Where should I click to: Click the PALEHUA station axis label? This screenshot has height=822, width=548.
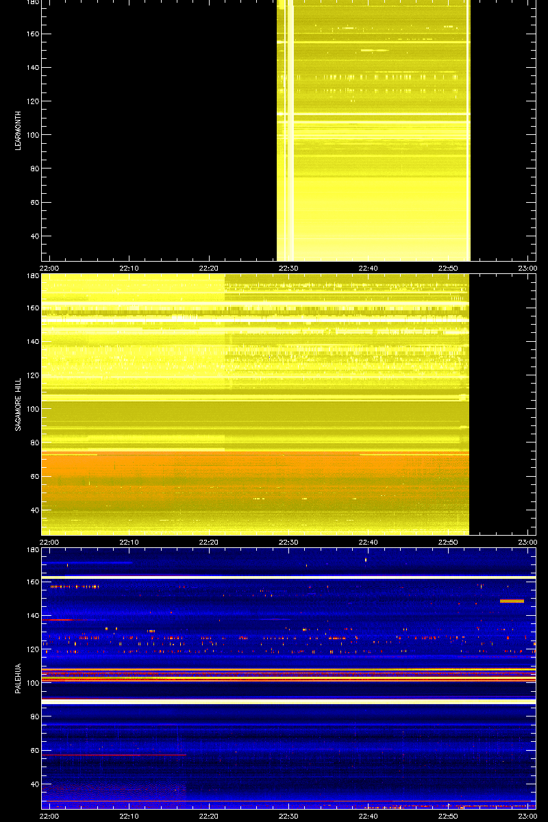pyautogui.click(x=19, y=678)
